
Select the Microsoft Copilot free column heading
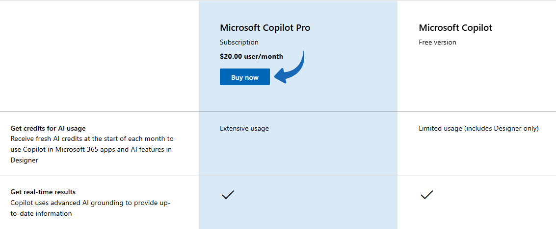pyautogui.click(x=455, y=28)
